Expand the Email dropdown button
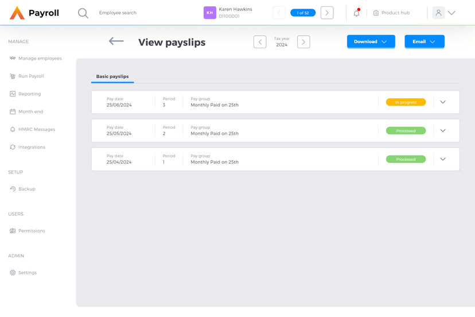The width and height of the screenshot is (475, 317). coord(424,42)
